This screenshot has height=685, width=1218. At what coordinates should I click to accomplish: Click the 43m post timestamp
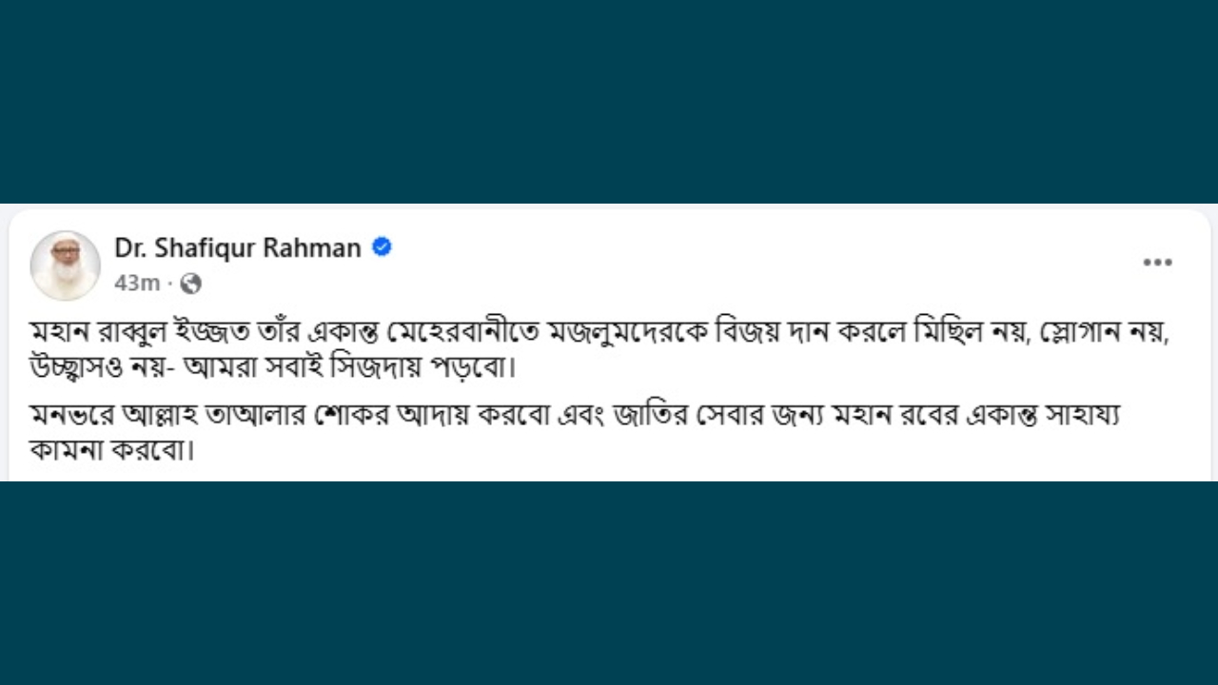point(137,283)
